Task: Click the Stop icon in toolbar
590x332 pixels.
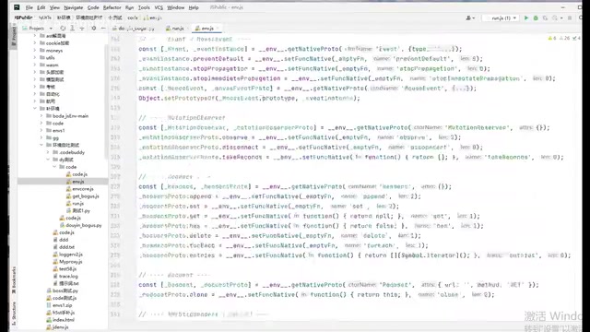Action: (x=570, y=18)
